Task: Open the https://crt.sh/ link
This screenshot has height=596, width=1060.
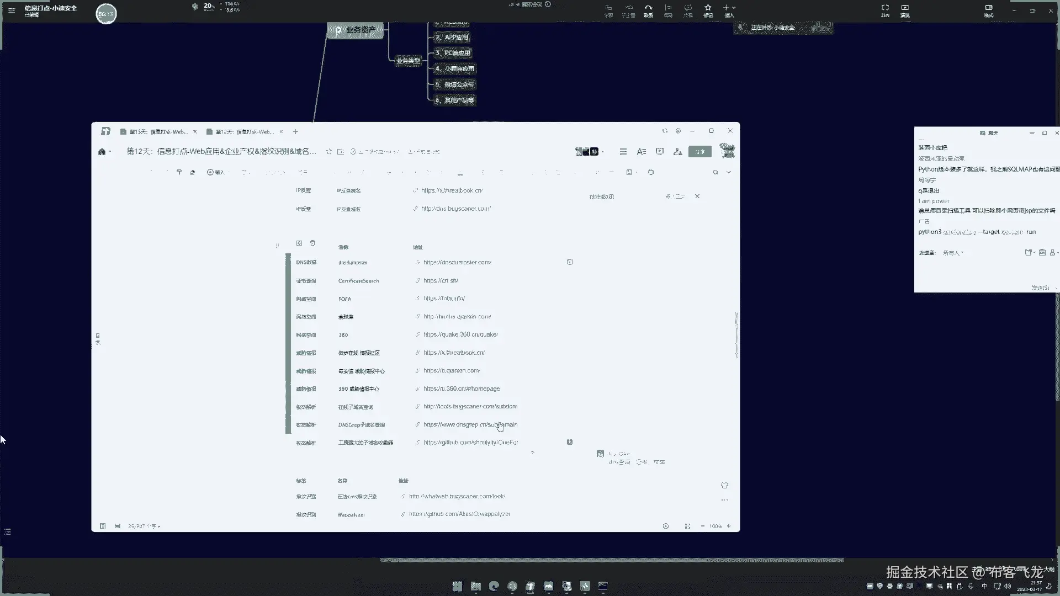Action: [x=441, y=280]
